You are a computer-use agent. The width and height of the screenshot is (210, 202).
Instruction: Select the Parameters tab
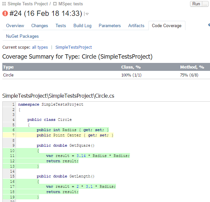pos(110,25)
